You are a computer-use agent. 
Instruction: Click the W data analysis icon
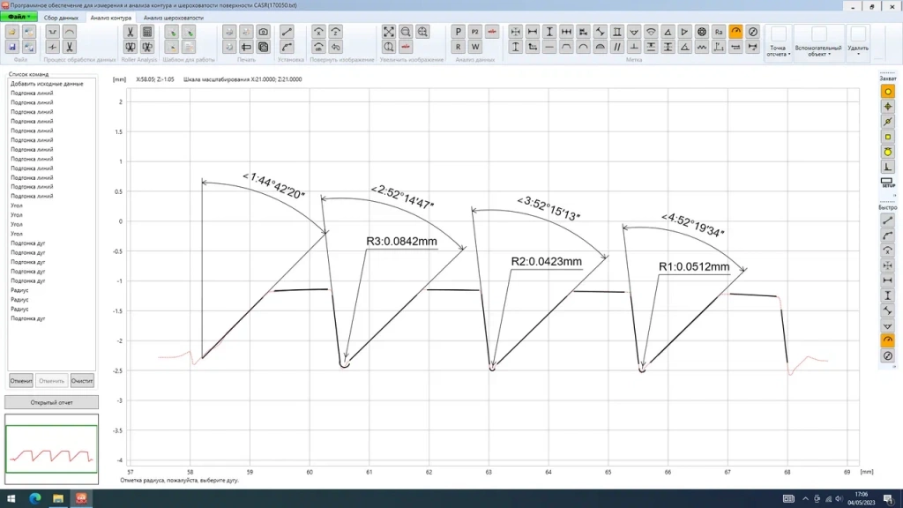coord(475,46)
